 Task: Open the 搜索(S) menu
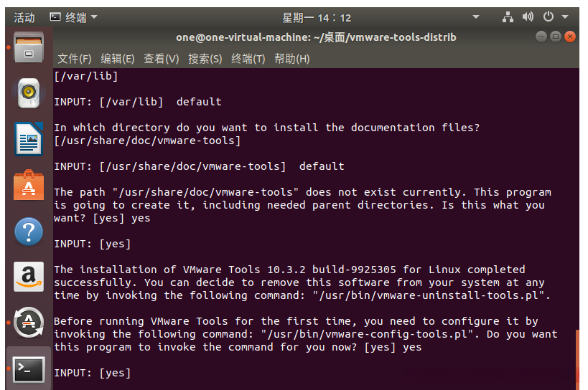coord(205,59)
